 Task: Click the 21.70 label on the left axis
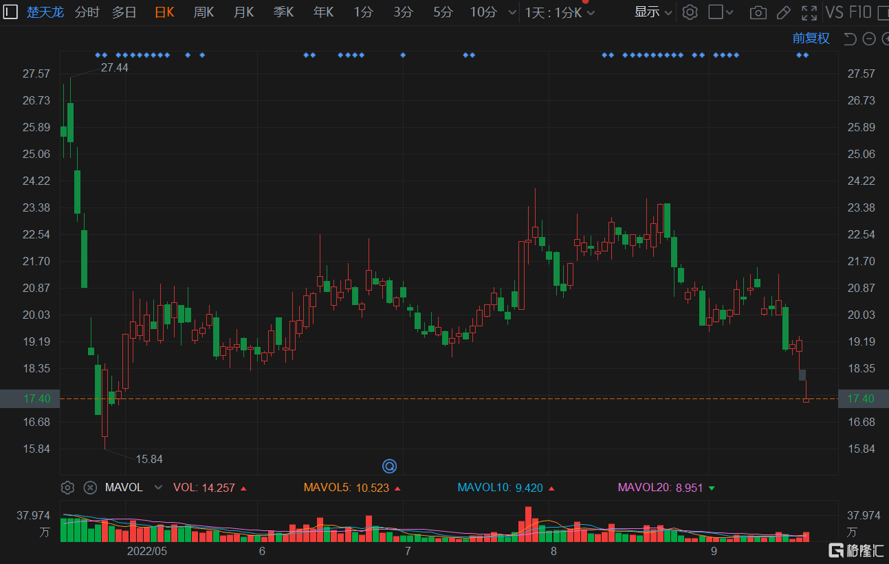tap(36, 261)
